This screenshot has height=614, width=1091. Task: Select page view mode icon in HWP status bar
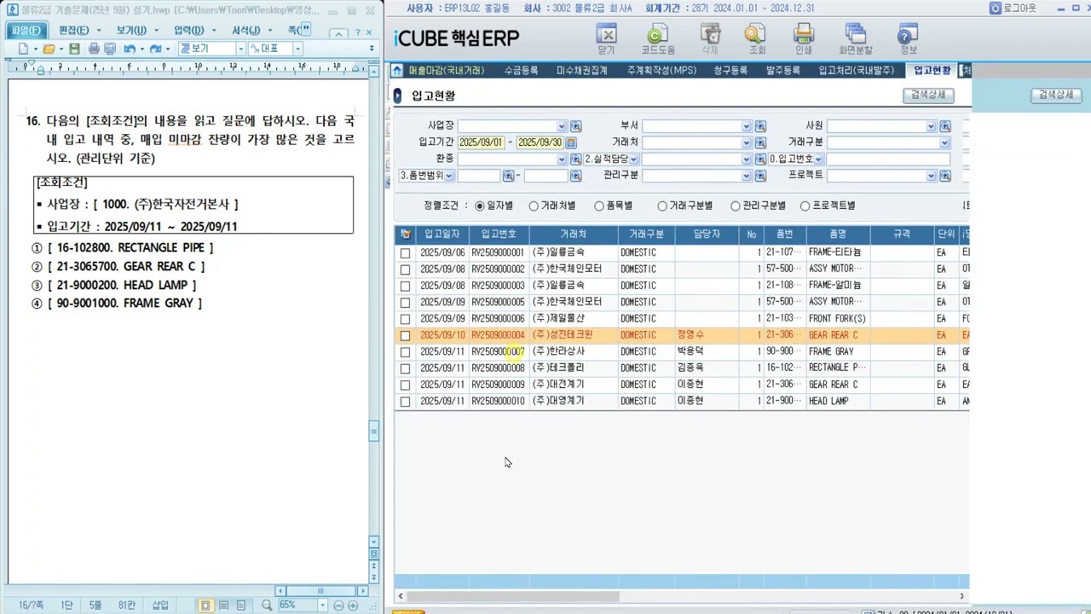pyautogui.click(x=205, y=605)
